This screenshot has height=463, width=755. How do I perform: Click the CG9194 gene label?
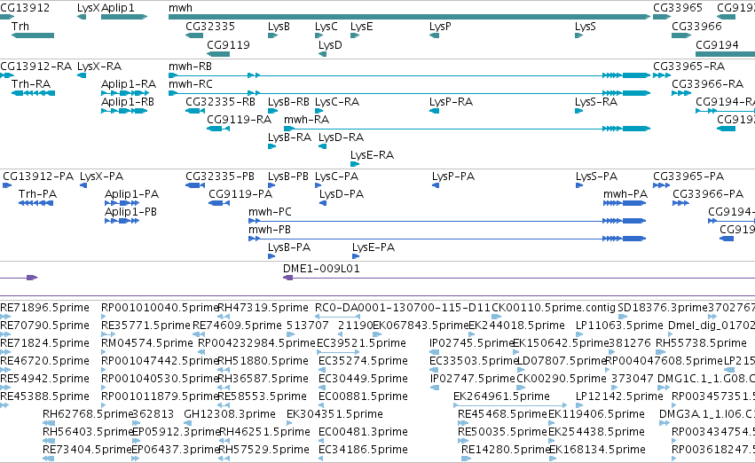(717, 44)
